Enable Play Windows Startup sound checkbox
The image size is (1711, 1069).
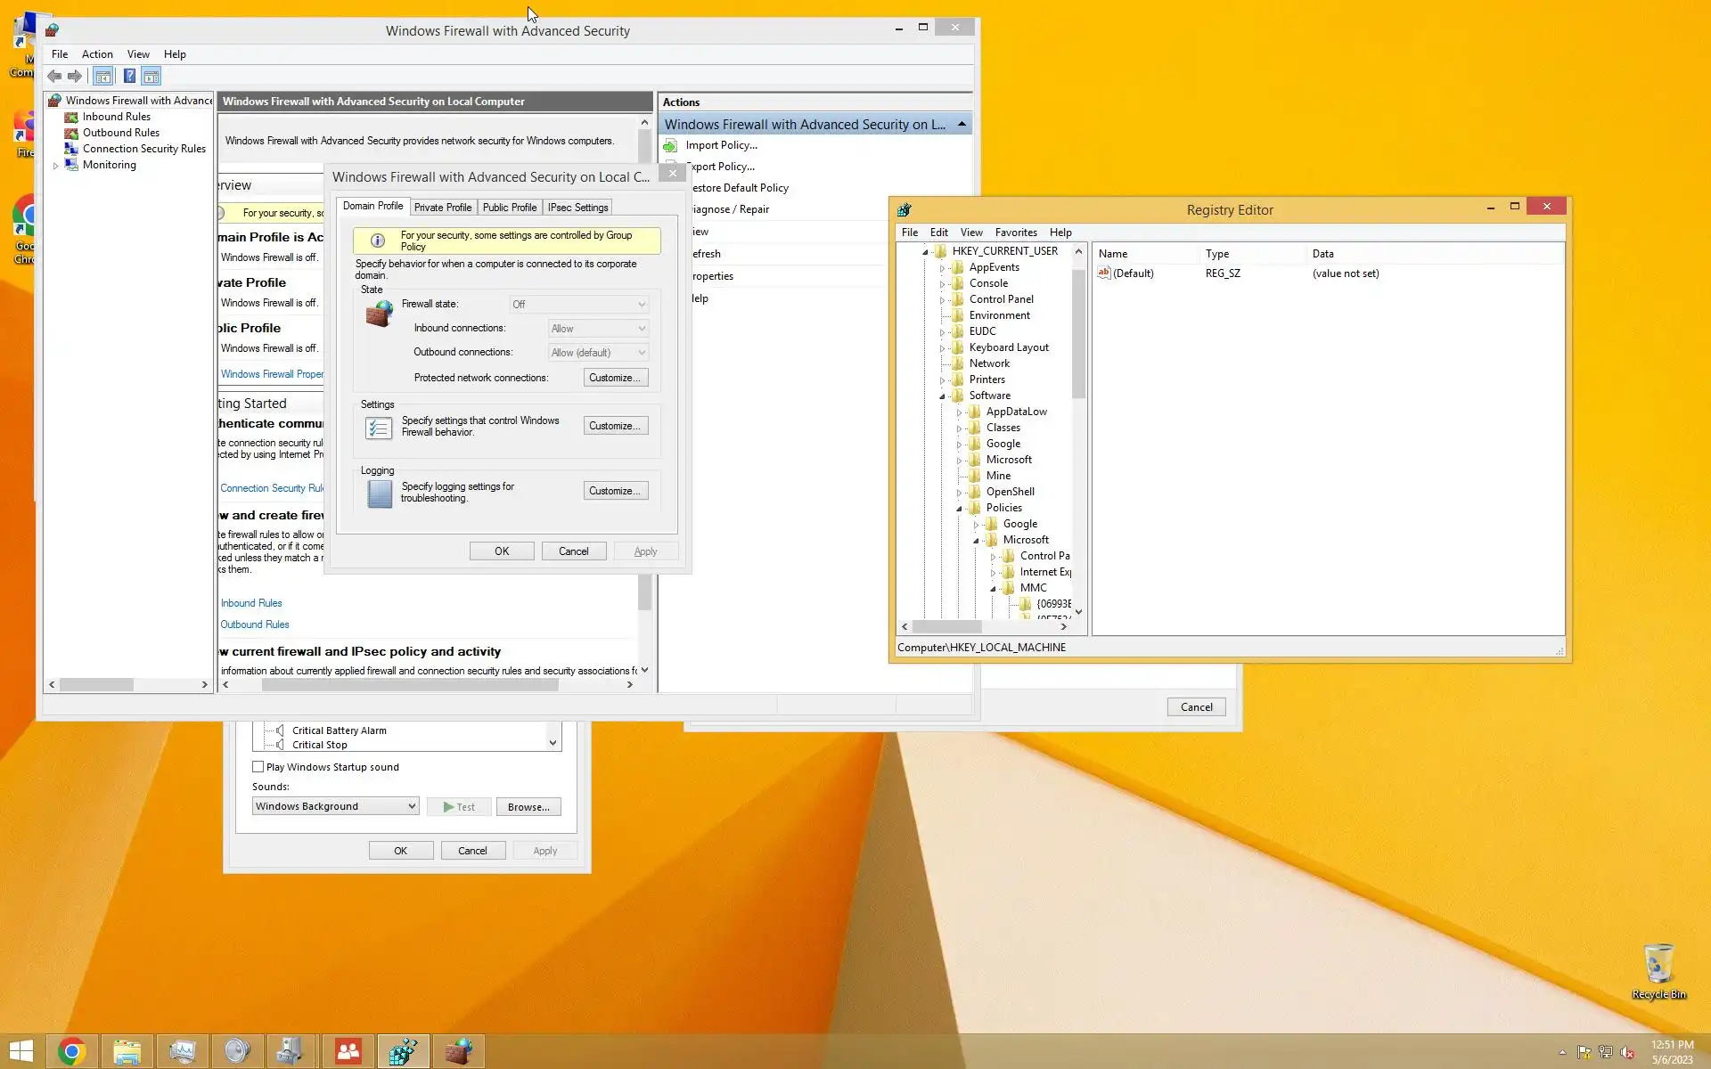coord(258,767)
